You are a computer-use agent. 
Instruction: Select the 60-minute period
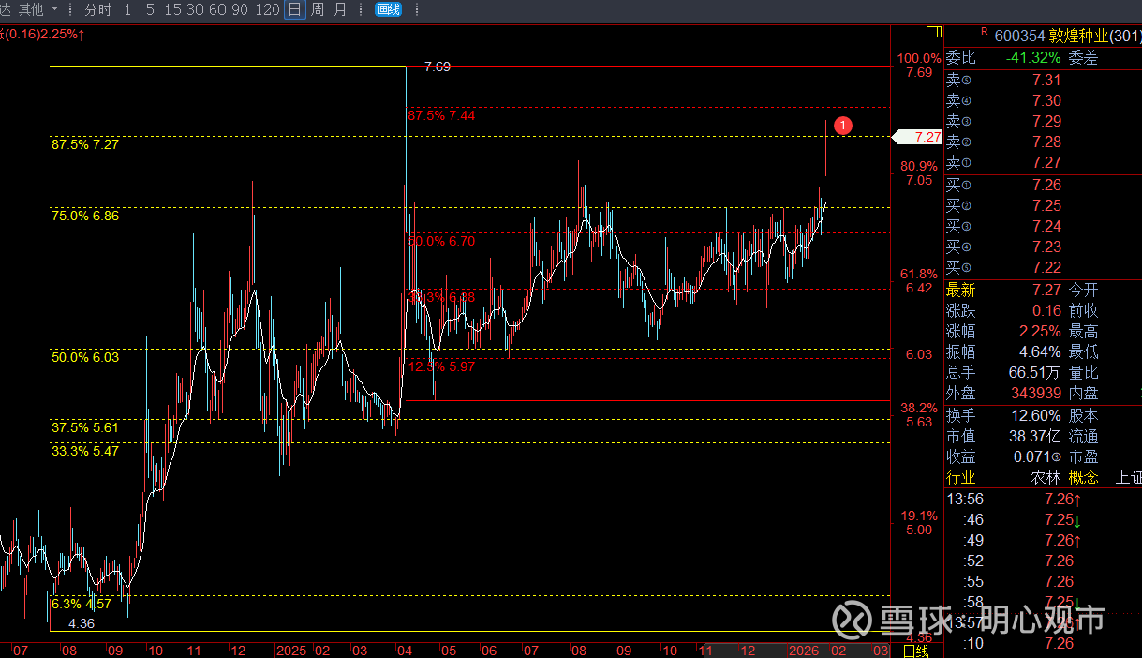(217, 9)
